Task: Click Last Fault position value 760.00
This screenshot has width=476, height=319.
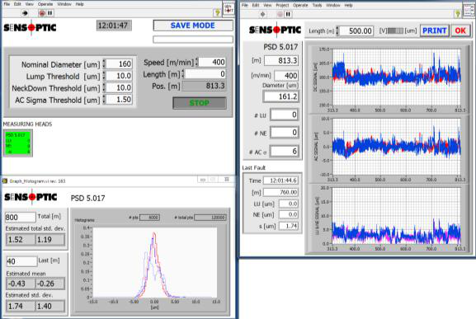Action: (280, 192)
